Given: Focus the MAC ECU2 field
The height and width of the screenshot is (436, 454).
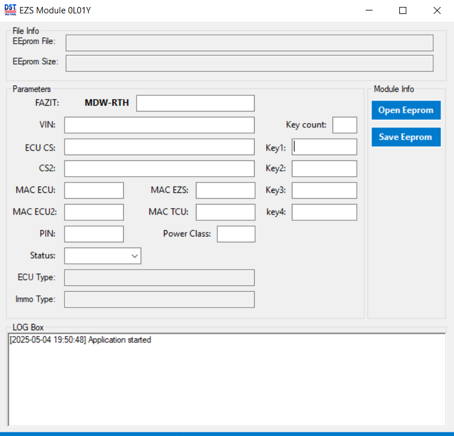Looking at the screenshot, I should (94, 212).
